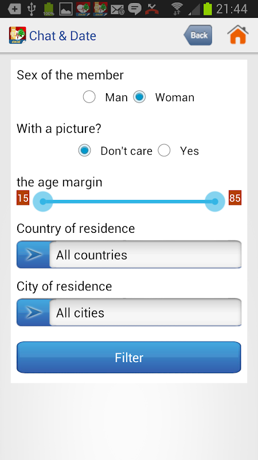Tap the USB connection status icon

(x=32, y=9)
